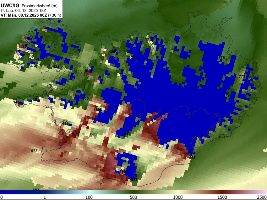Click the 1125 value on the map
Viewport: 267px width, 200px height.
pos(131,57)
